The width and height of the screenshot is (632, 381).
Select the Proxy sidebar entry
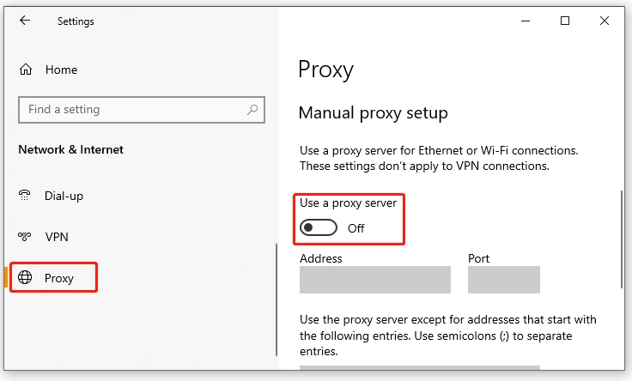(x=58, y=278)
